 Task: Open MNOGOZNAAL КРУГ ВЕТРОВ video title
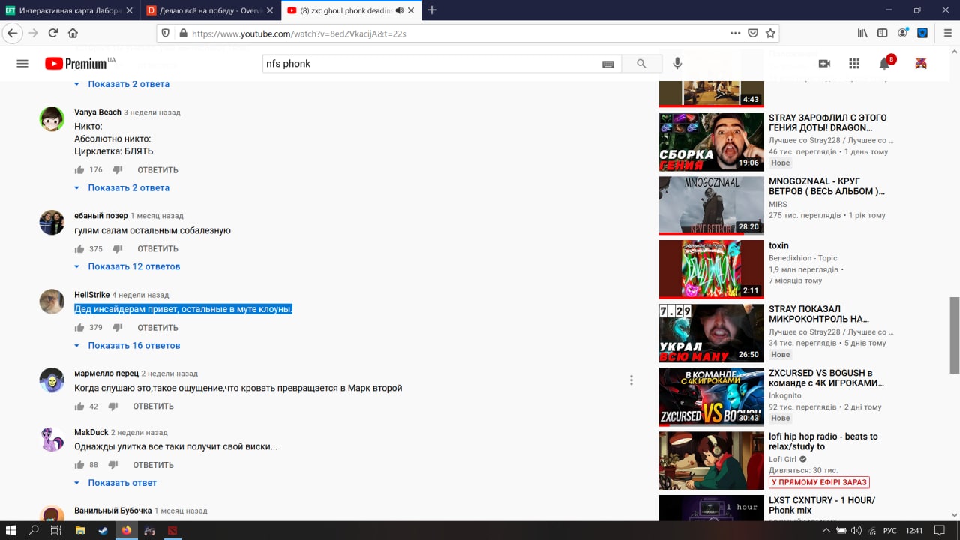click(x=826, y=187)
